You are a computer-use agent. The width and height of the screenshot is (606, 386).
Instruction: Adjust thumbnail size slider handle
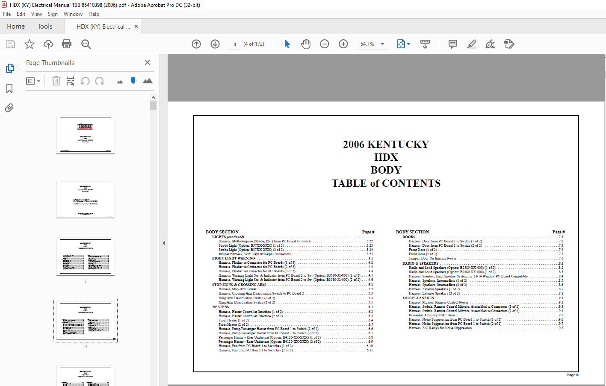133,80
